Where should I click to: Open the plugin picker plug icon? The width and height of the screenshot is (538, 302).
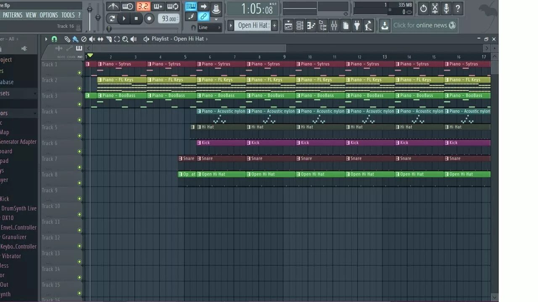[357, 26]
